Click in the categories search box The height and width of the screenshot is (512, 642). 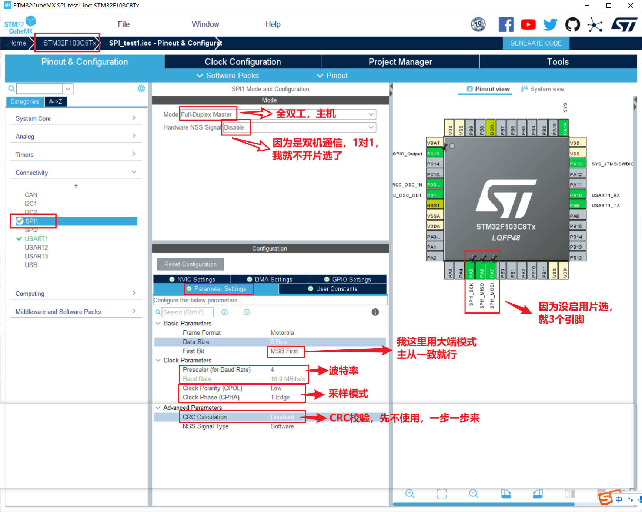[40, 89]
